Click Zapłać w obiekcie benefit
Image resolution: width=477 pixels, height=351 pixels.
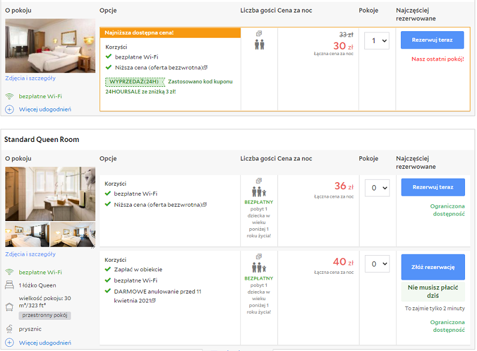[x=138, y=270]
